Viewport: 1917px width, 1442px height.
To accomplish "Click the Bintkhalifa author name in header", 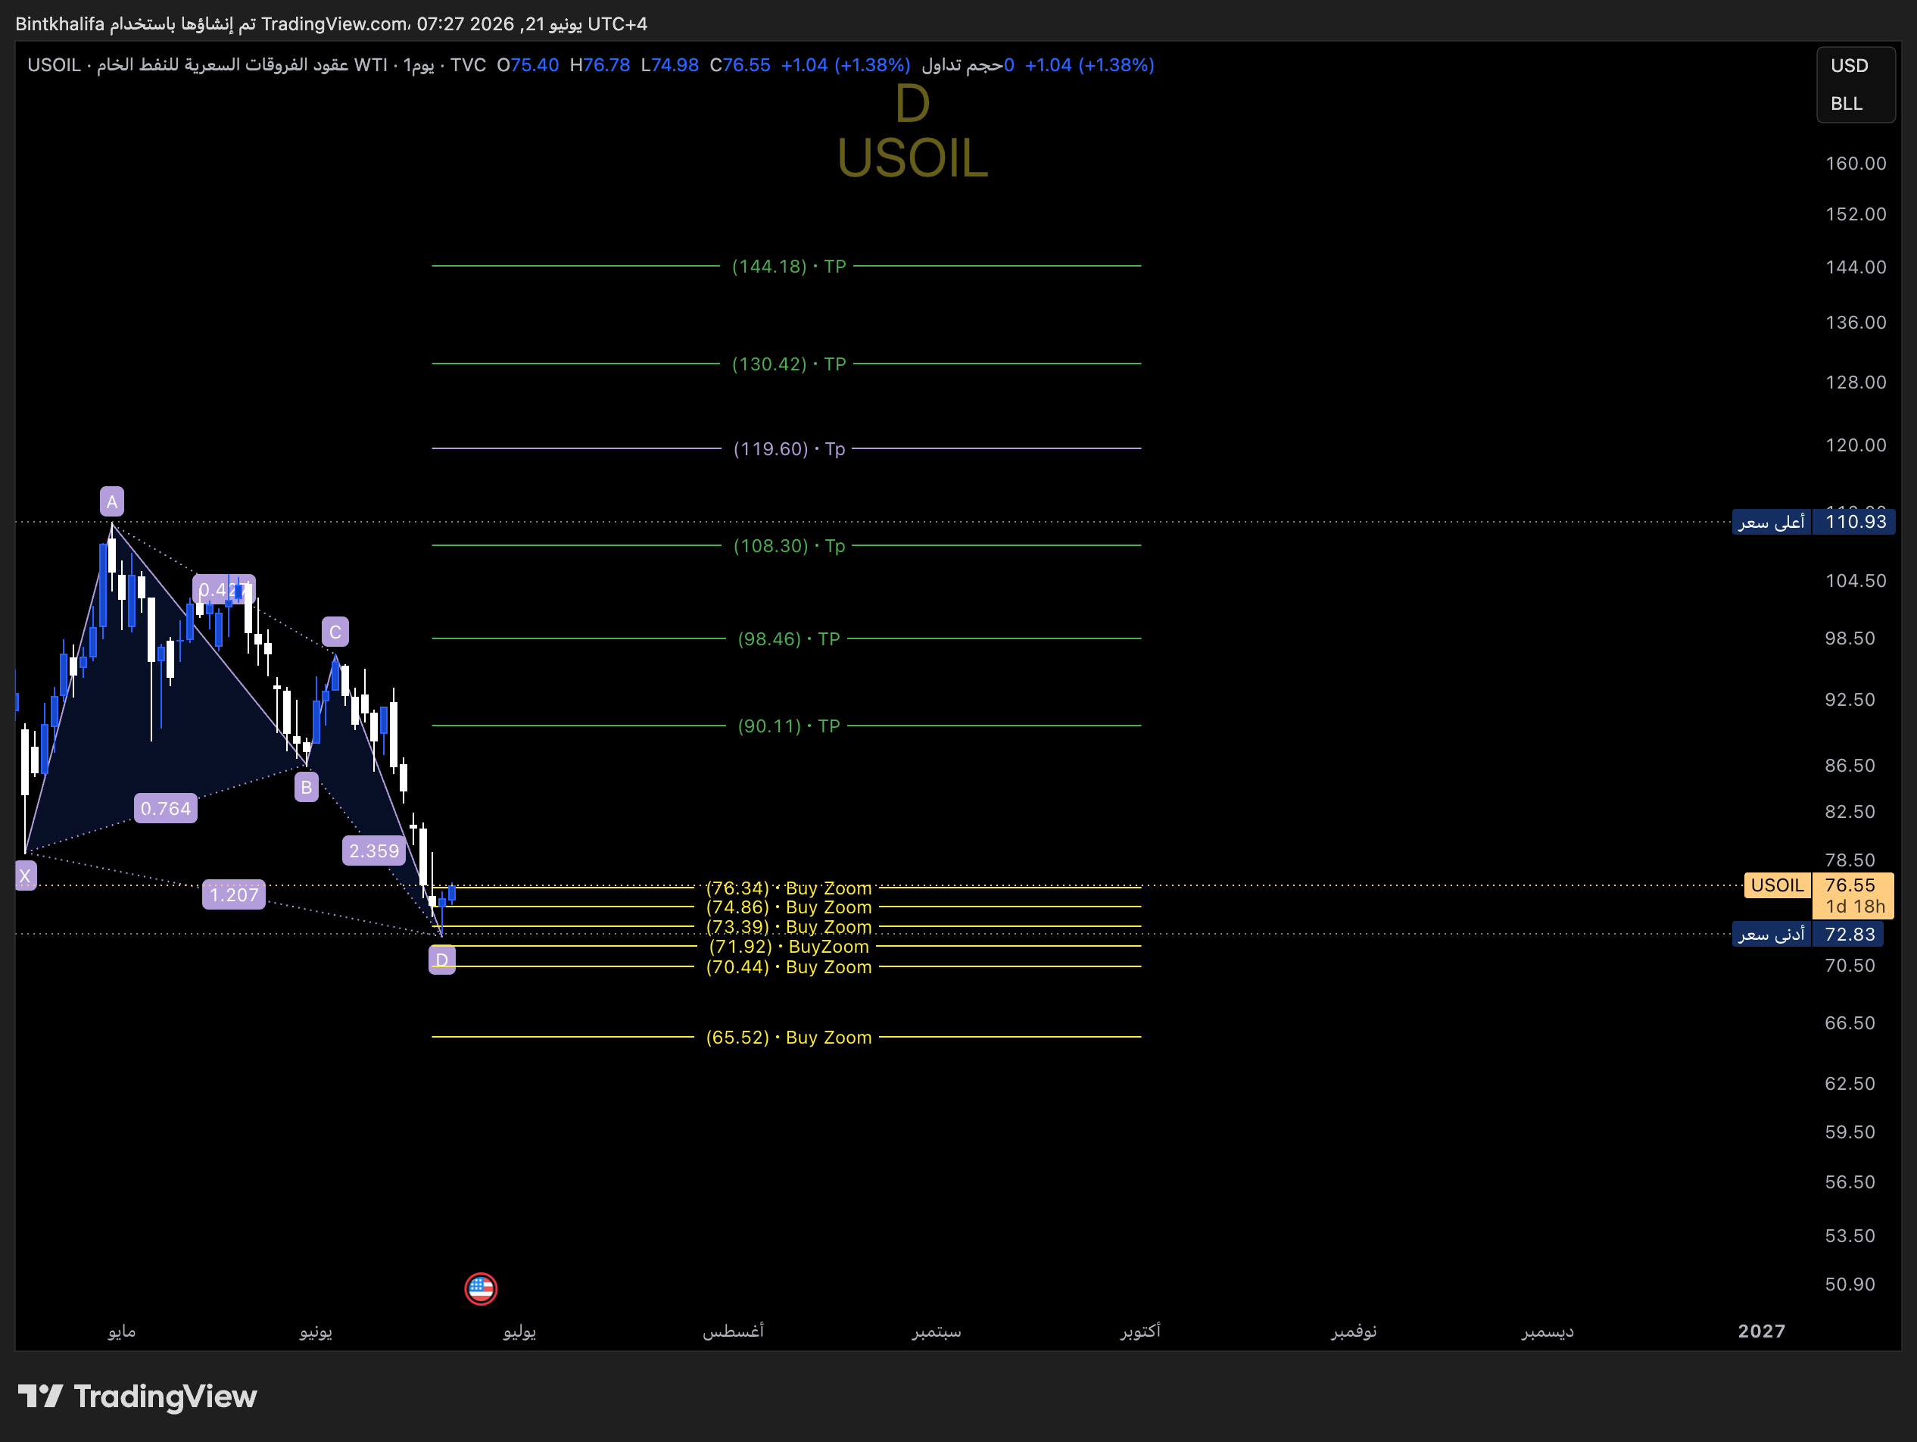I will [x=60, y=24].
